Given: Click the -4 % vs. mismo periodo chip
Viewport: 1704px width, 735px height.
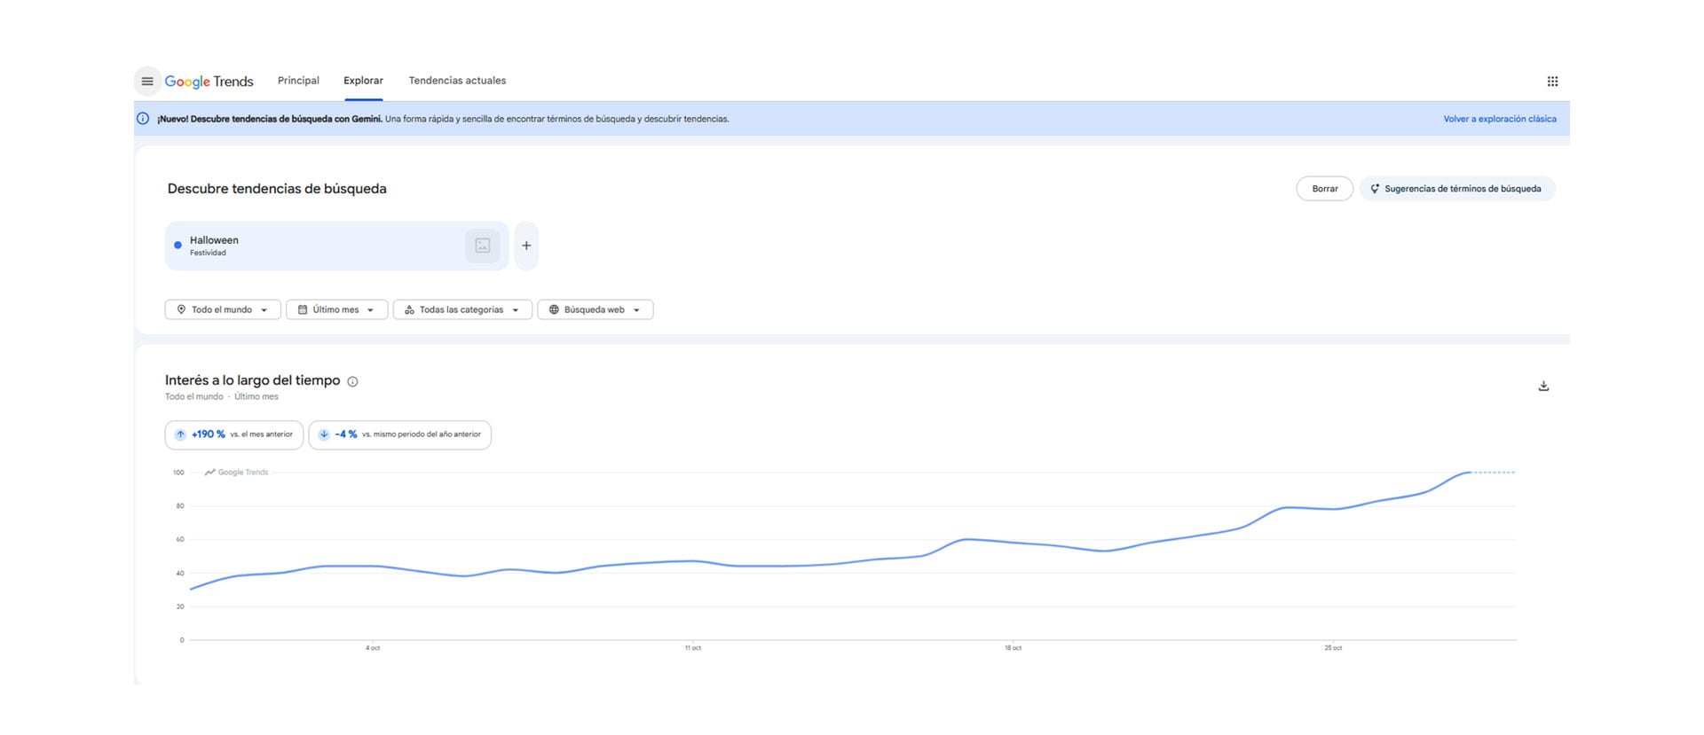Looking at the screenshot, I should pos(400,434).
